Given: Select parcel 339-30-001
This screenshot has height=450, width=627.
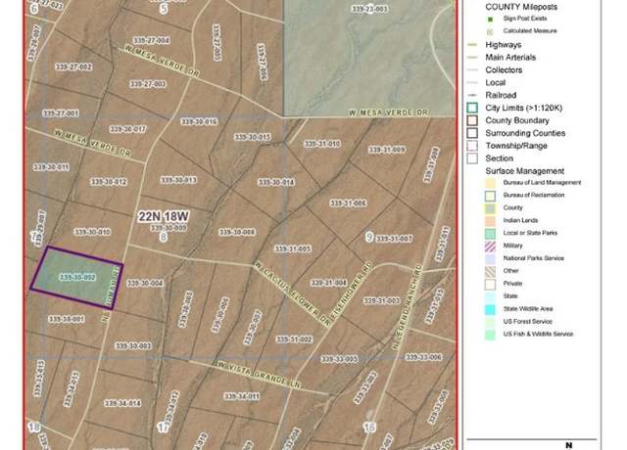Looking at the screenshot, I should click(67, 319).
